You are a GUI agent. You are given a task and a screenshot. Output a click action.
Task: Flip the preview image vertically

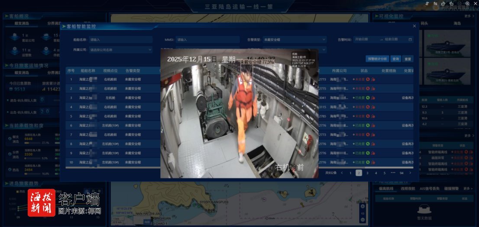[427, 3]
